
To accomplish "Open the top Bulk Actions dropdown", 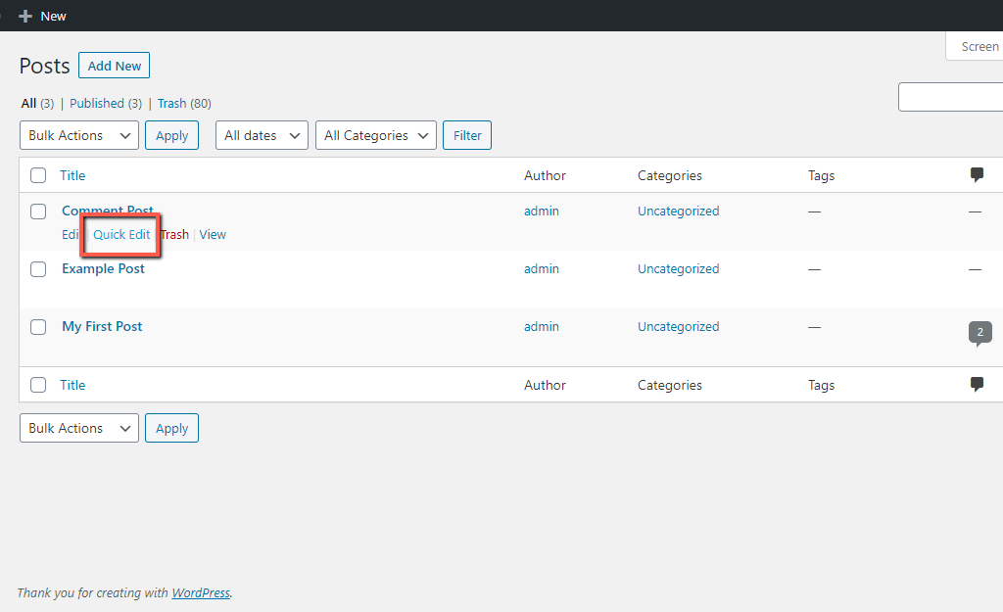I will click(79, 135).
